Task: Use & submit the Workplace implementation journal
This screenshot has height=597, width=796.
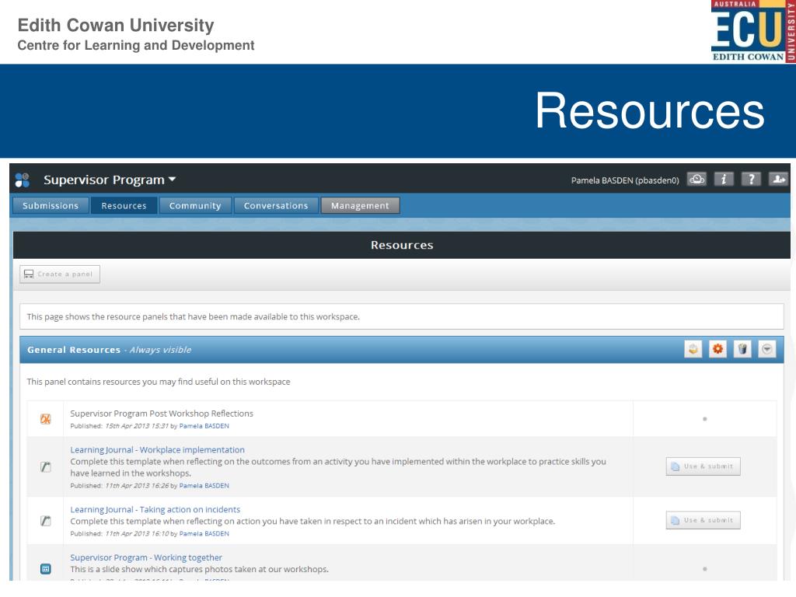Action: point(703,466)
